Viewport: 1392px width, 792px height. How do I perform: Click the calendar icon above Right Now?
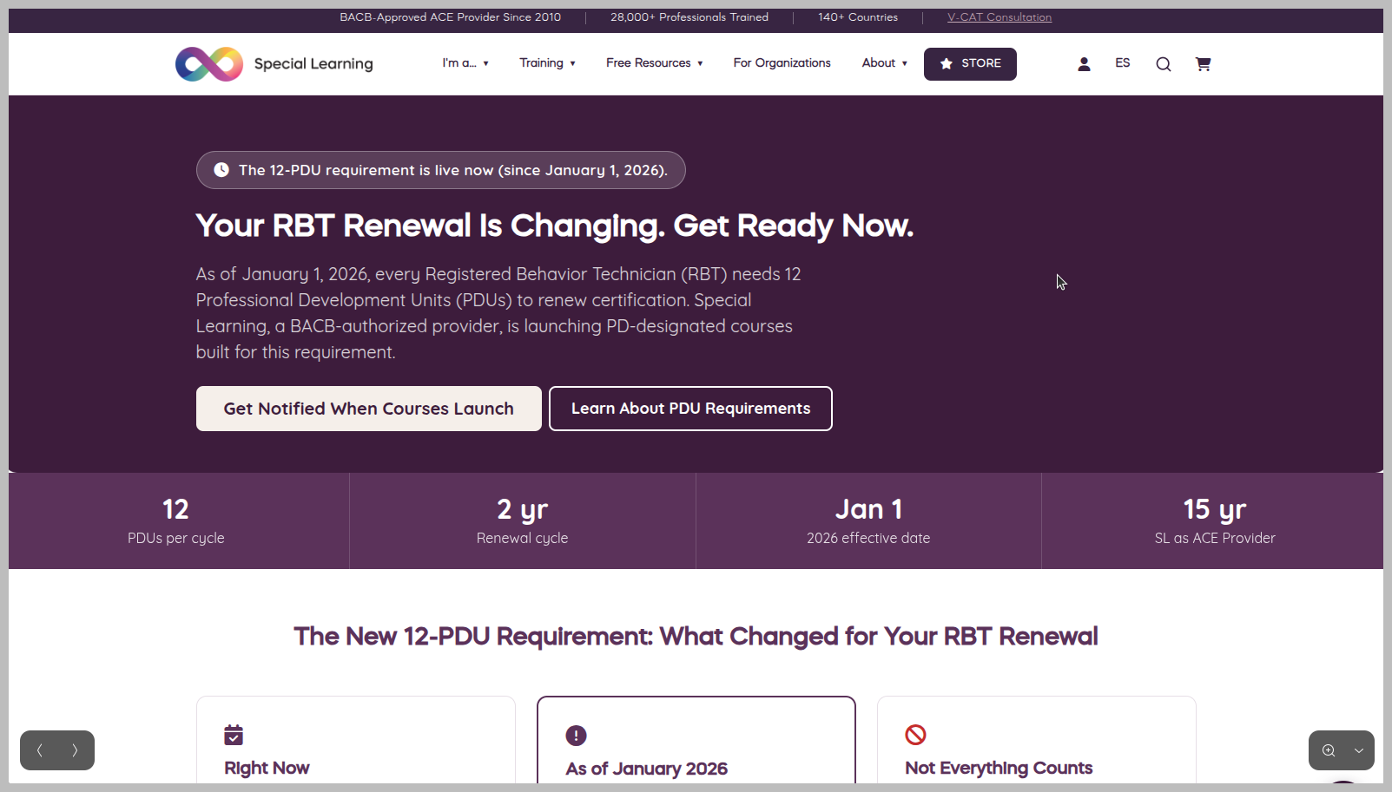coord(234,735)
